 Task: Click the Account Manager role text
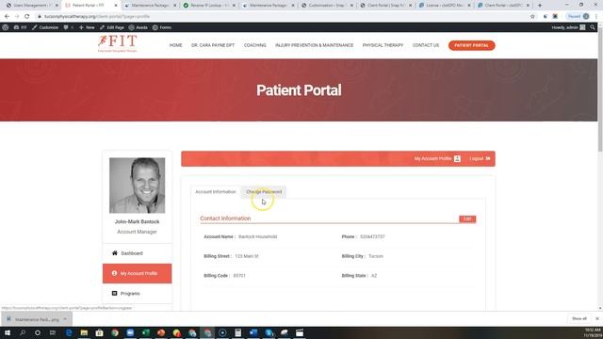(x=137, y=232)
